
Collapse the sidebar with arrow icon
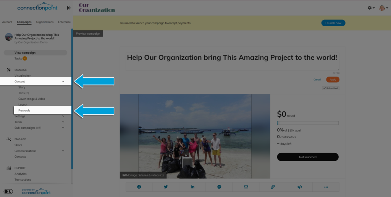click(x=69, y=8)
